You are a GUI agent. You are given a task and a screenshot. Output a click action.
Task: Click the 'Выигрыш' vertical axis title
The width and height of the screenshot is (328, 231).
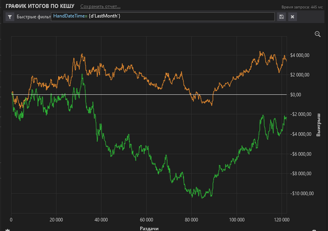(318, 125)
